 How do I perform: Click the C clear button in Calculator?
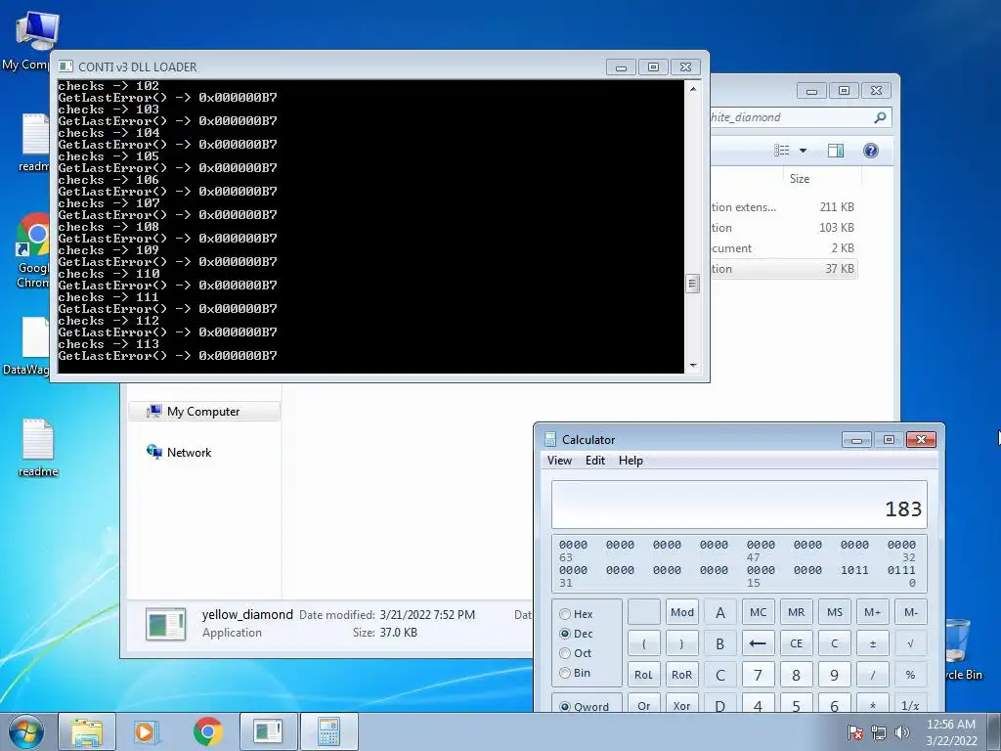tap(835, 643)
